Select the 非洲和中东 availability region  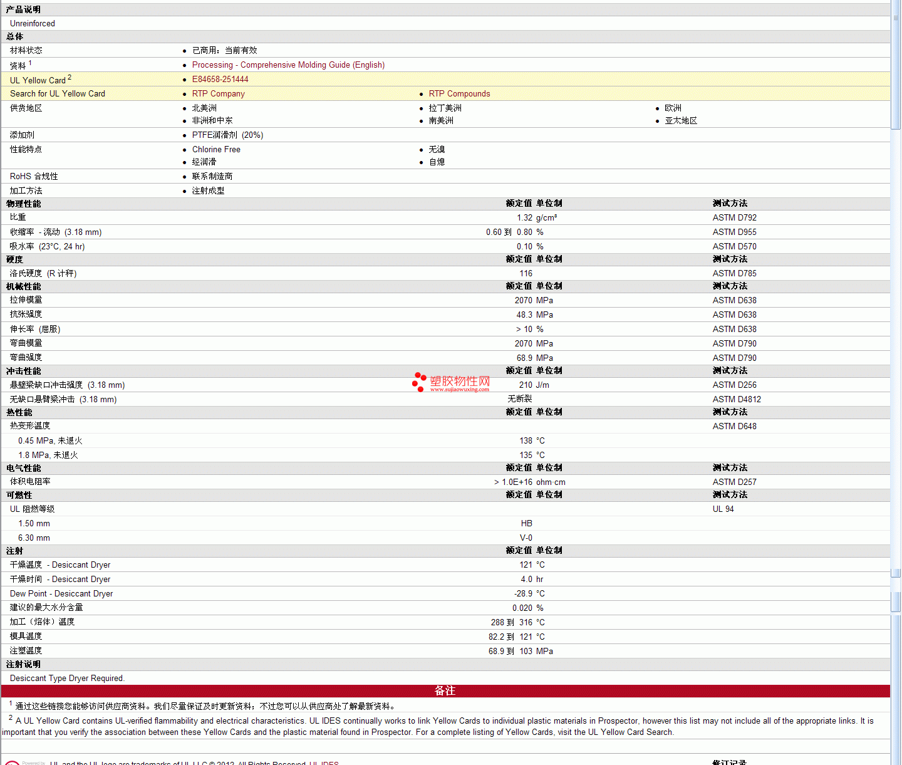click(x=212, y=120)
